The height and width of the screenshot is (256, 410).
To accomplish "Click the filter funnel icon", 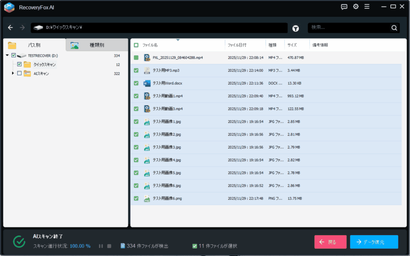I will [295, 28].
